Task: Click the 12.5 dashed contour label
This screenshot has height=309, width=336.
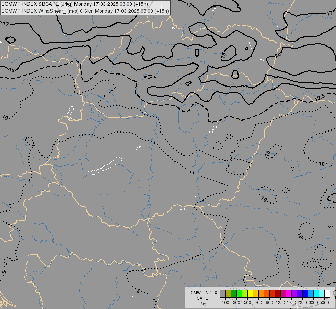Action: click(320, 98)
